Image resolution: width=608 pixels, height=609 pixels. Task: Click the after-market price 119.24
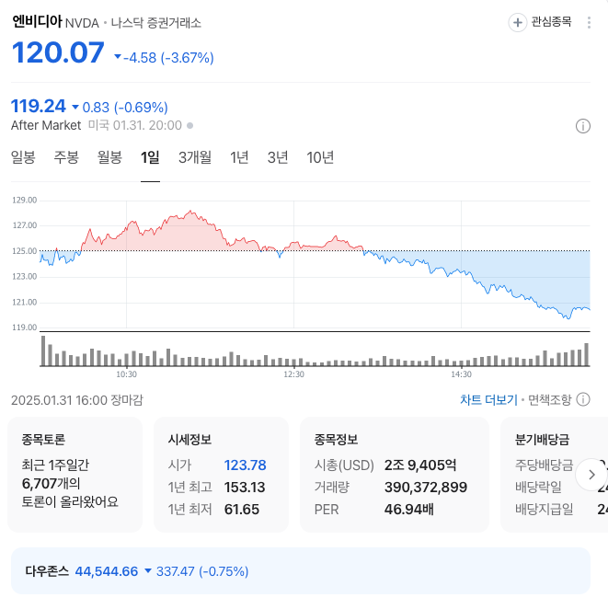39,106
